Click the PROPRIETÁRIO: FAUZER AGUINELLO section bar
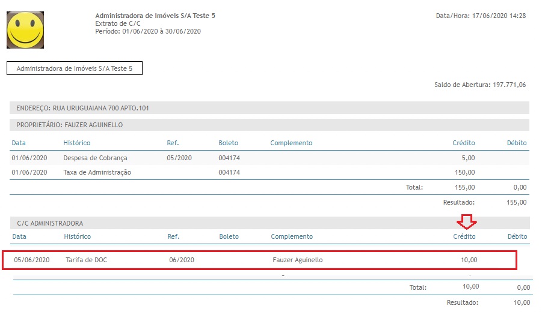 [x=269, y=125]
